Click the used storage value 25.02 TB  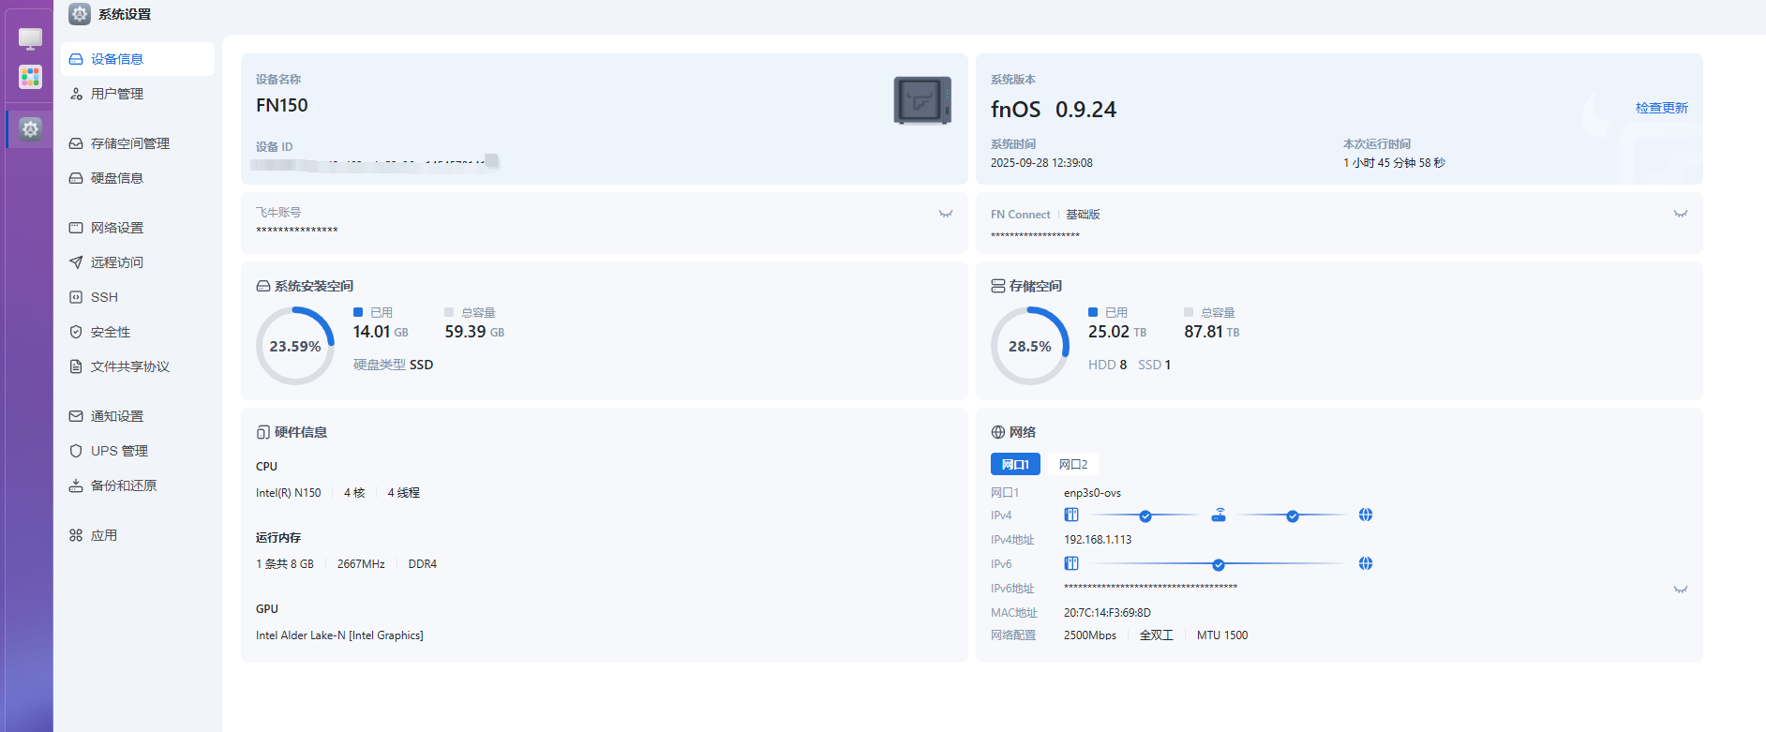coord(1117,332)
